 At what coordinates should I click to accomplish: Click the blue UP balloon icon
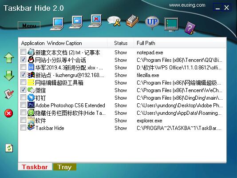(x=152, y=23)
